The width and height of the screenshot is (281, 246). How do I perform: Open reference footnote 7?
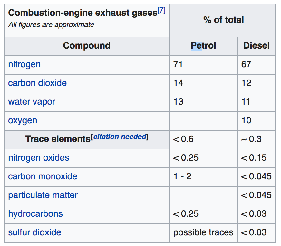[161, 10]
